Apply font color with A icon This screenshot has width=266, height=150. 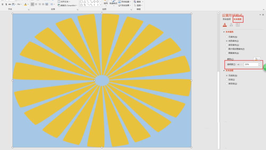pos(26,5)
